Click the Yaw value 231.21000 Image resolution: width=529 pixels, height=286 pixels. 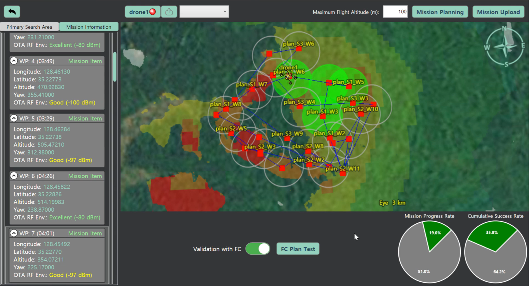point(41,37)
